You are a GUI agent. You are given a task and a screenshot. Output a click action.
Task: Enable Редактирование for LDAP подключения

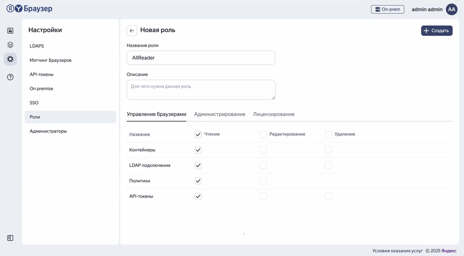pyautogui.click(x=263, y=165)
